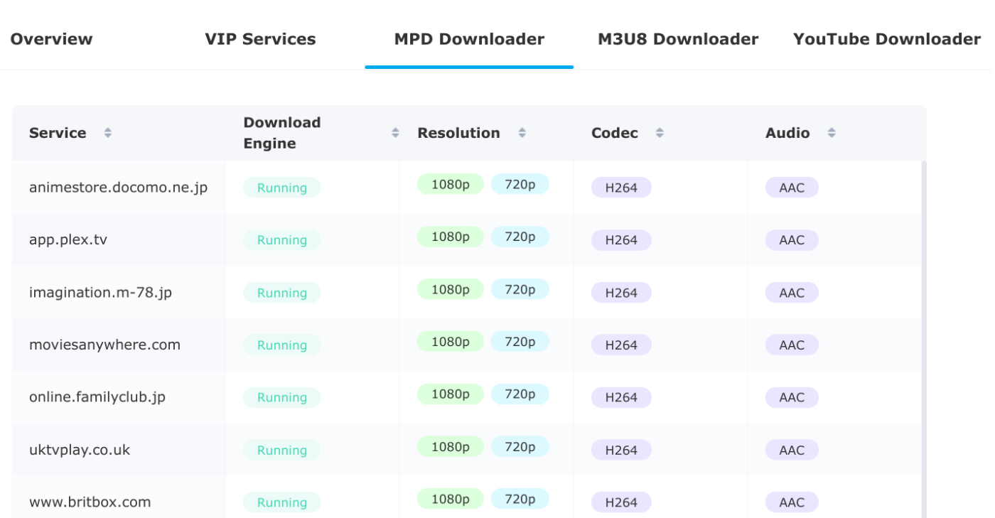Click AAC audio tag for online.familyclub.jp
Image resolution: width=995 pixels, height=518 pixels.
(x=792, y=397)
